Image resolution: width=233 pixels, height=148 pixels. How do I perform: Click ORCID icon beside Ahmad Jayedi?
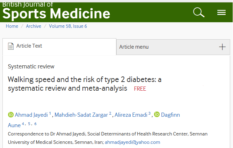click(11, 115)
